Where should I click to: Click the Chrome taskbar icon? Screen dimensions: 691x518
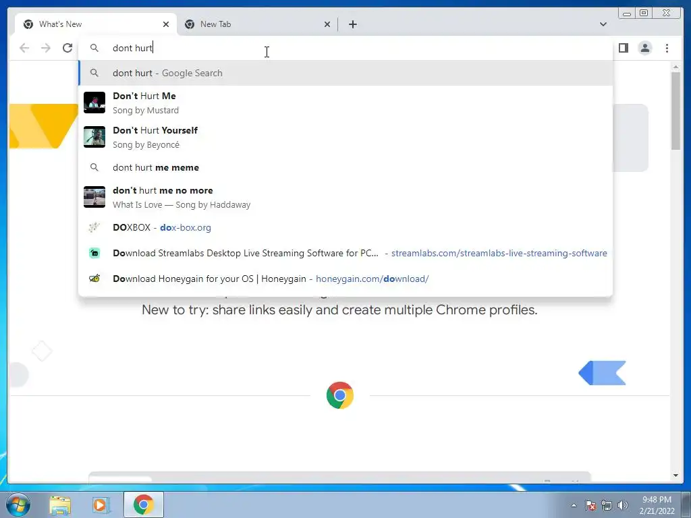[x=144, y=505]
